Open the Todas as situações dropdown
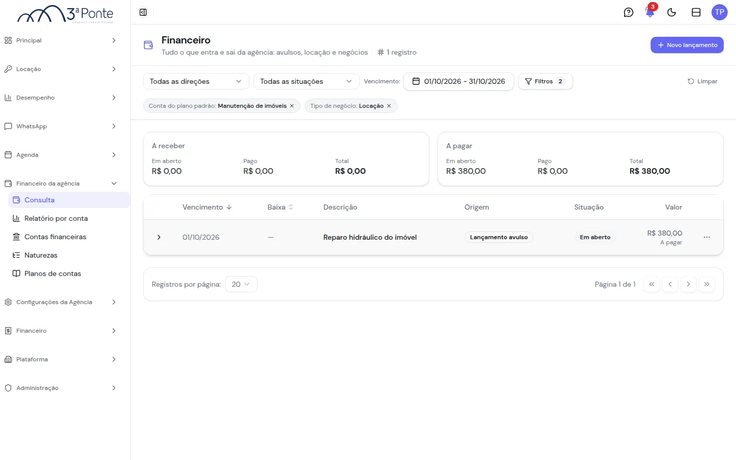This screenshot has height=460, width=736. (x=306, y=81)
